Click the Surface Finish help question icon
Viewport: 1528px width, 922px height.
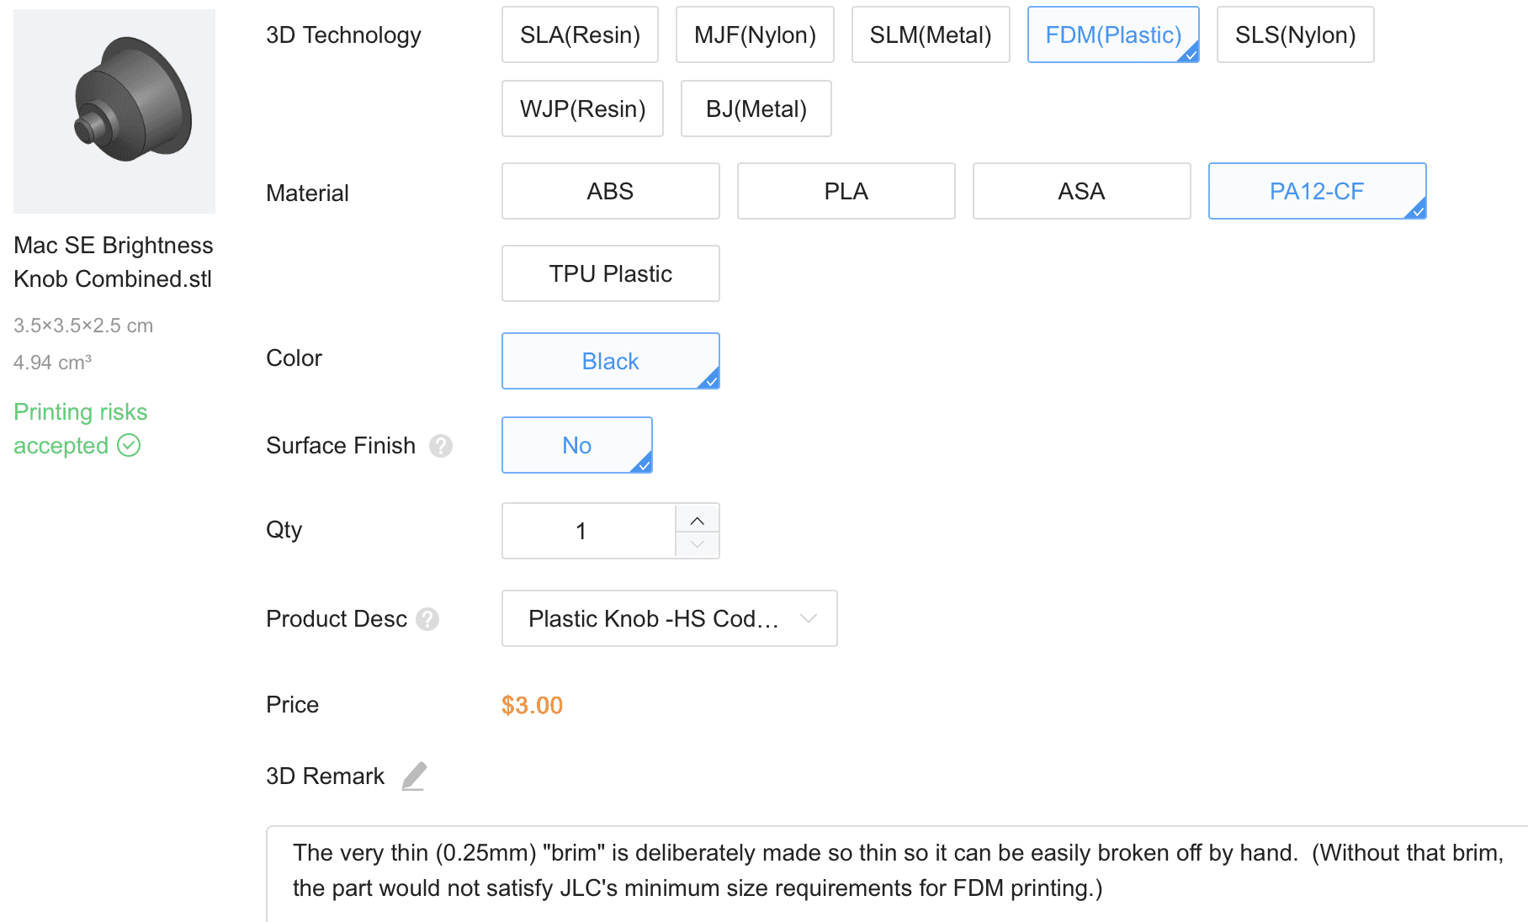441,446
